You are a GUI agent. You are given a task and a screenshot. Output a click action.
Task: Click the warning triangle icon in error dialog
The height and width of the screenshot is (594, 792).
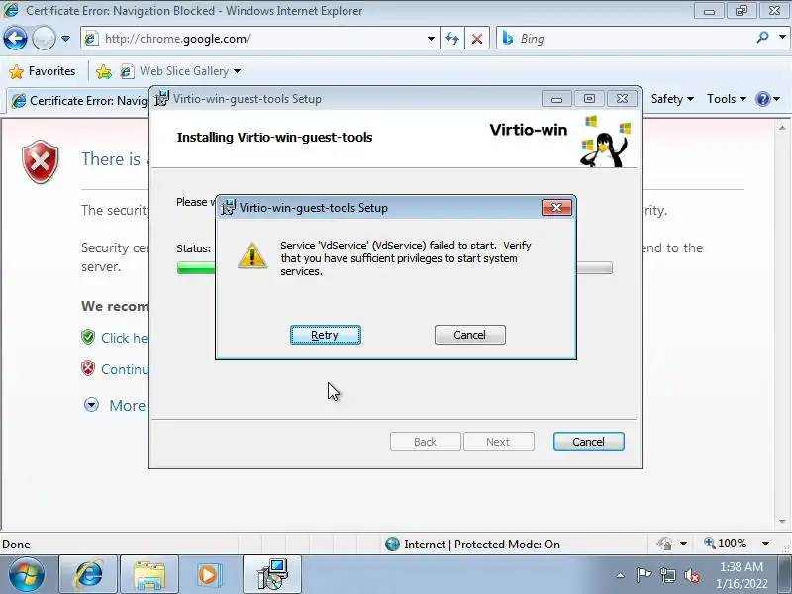[x=252, y=255]
